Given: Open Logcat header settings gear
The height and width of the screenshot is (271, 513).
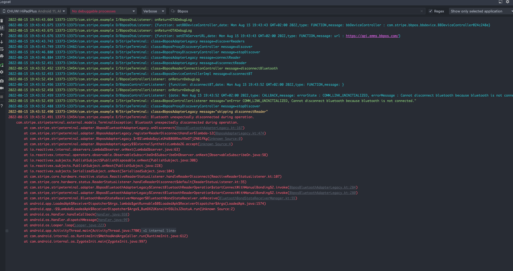Looking at the screenshot, I should [x=508, y=2].
